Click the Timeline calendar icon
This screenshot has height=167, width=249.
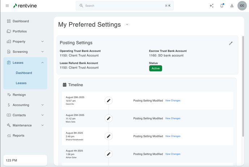pos(64,85)
